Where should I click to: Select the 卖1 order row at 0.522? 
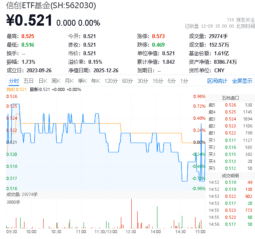point(230,133)
